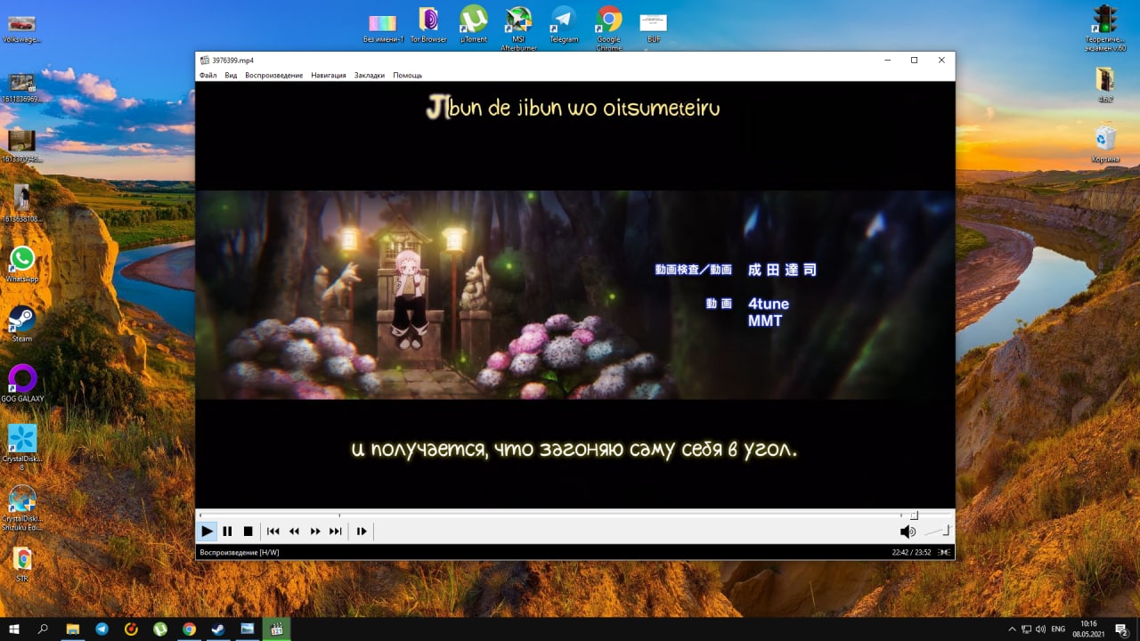The height and width of the screenshot is (641, 1140).
Task: Adjust the player volume slider
Action: tap(937, 531)
